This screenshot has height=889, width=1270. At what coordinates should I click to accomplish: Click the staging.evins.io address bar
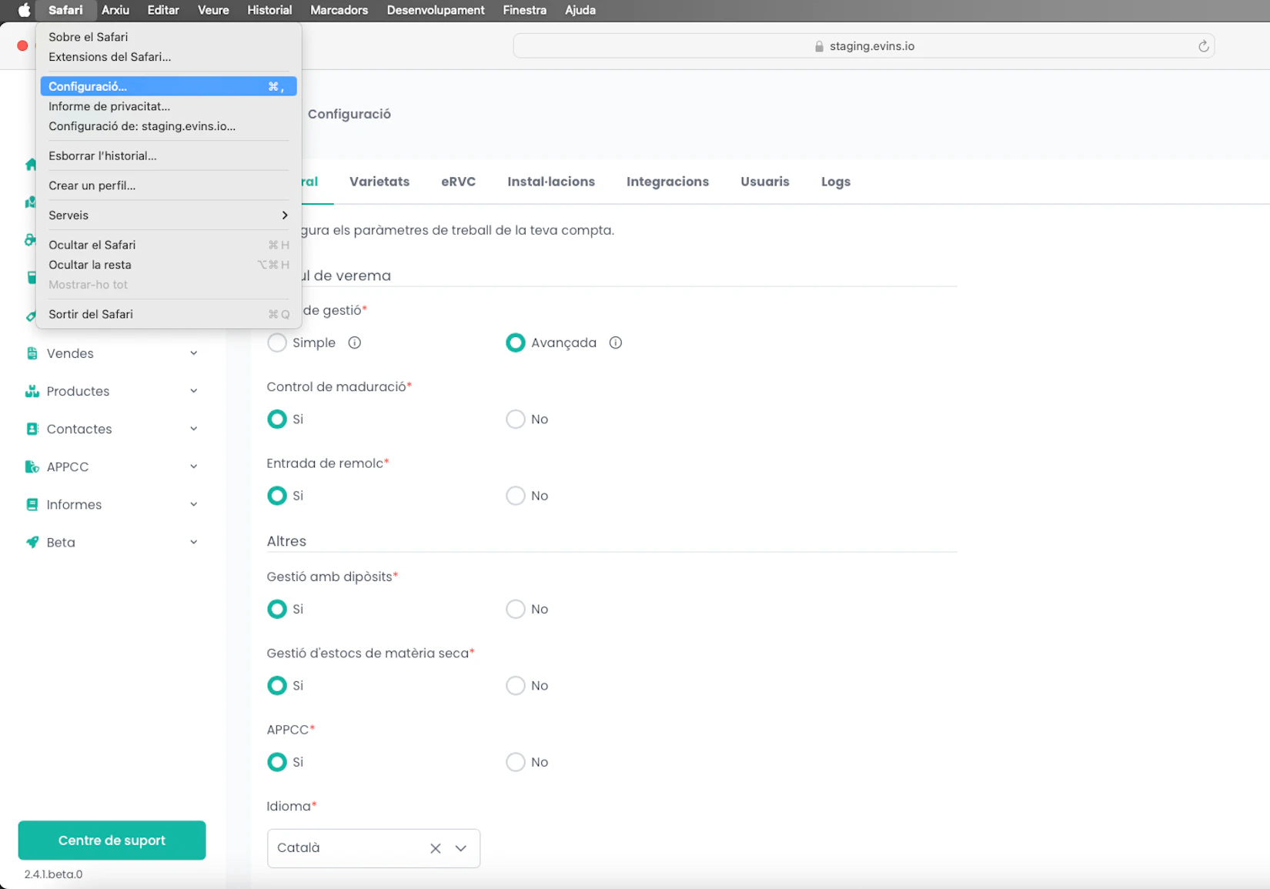coord(863,46)
